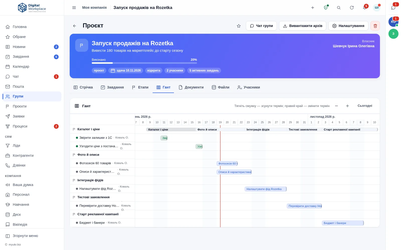Delete project using red trash icon
This screenshot has height=250, width=401.
click(375, 26)
